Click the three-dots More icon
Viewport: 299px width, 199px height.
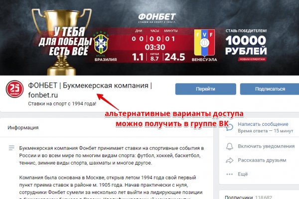[229, 174]
